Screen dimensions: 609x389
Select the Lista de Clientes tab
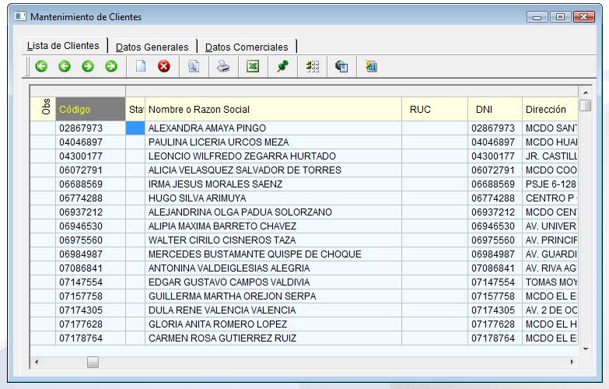[x=63, y=46]
